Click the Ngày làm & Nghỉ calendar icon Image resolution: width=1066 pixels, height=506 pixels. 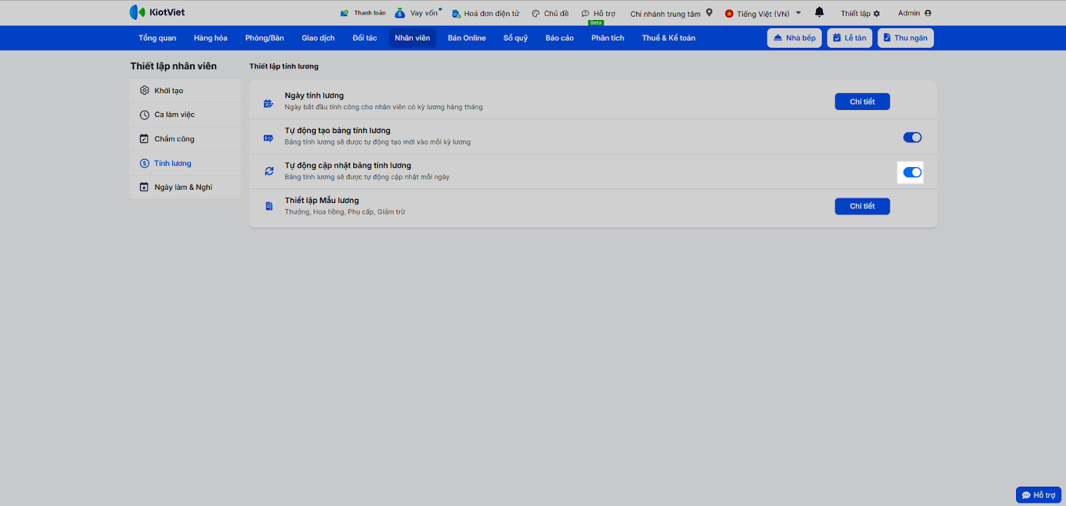tap(145, 187)
